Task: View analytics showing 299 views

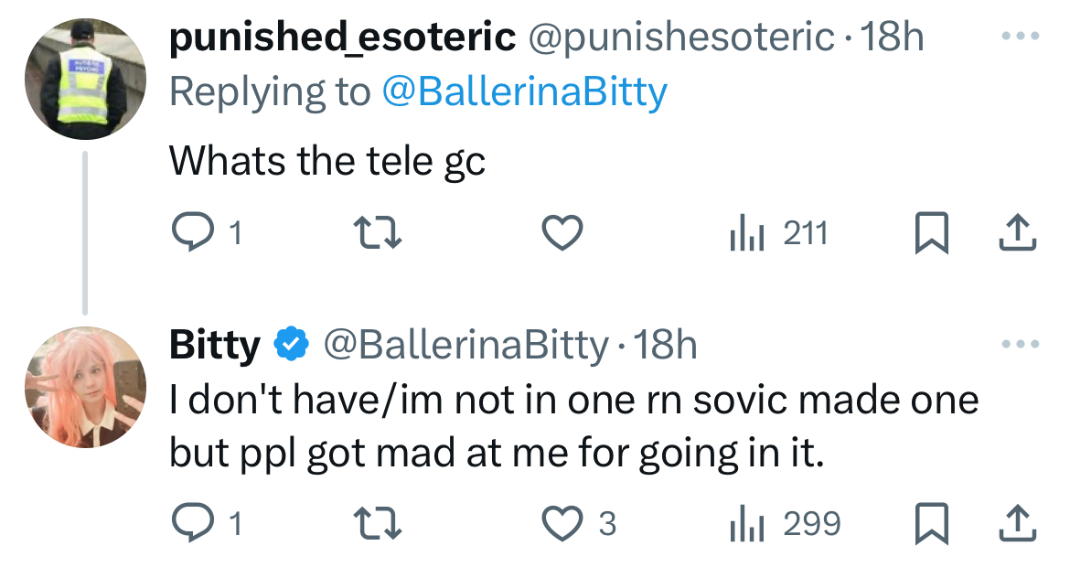Action: click(x=785, y=523)
